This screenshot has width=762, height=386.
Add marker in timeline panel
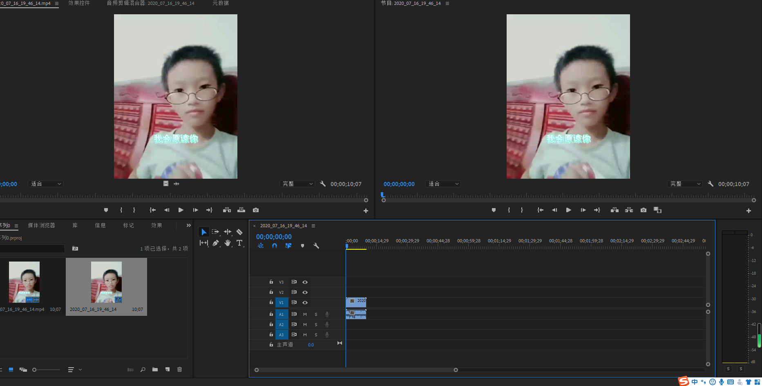302,246
